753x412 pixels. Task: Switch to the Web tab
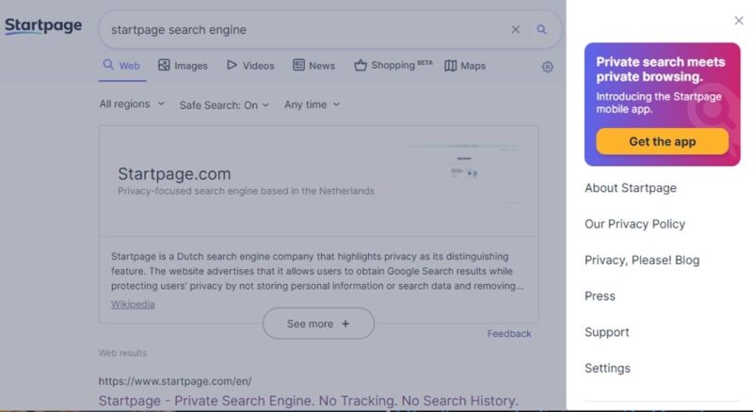(x=122, y=65)
